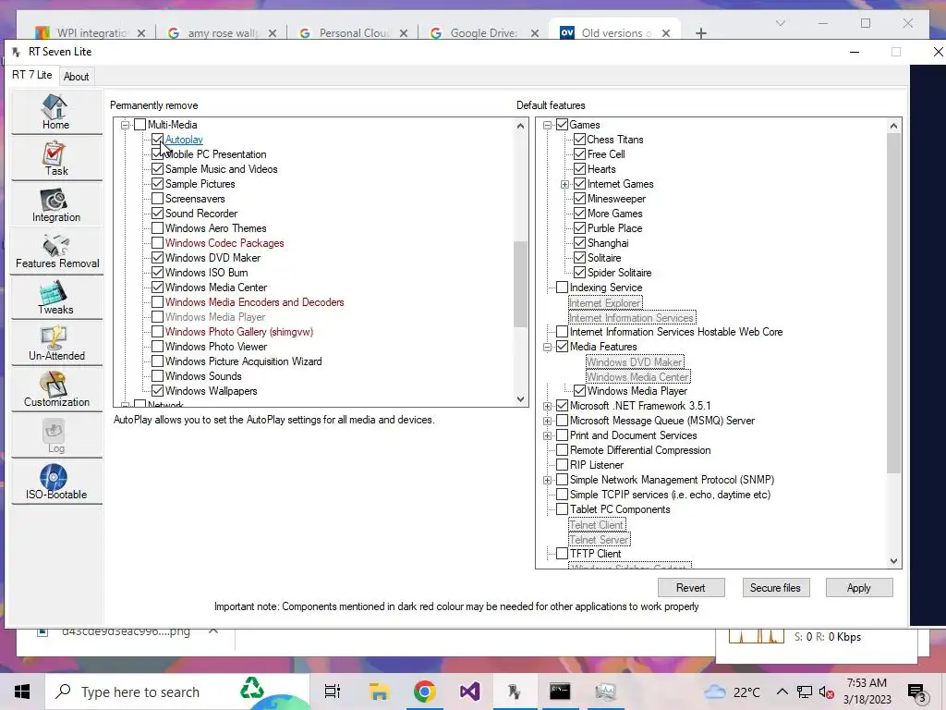Open Features Removal section

pos(56,251)
